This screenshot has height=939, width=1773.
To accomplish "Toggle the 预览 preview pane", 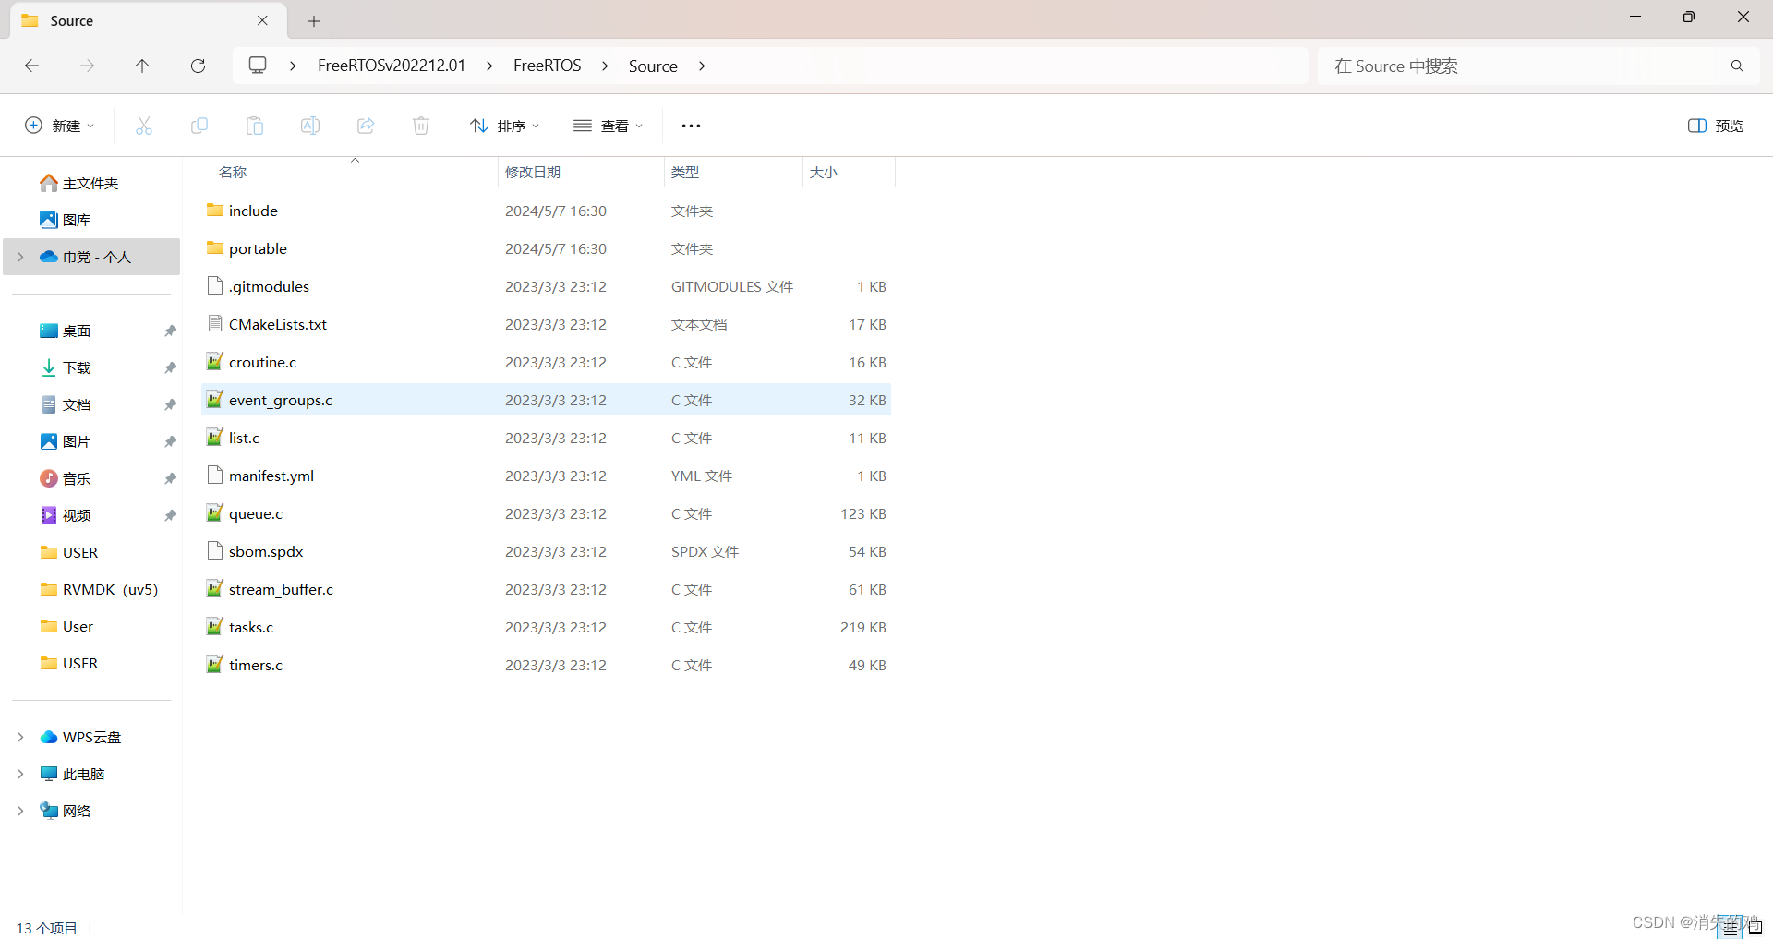I will tap(1714, 126).
